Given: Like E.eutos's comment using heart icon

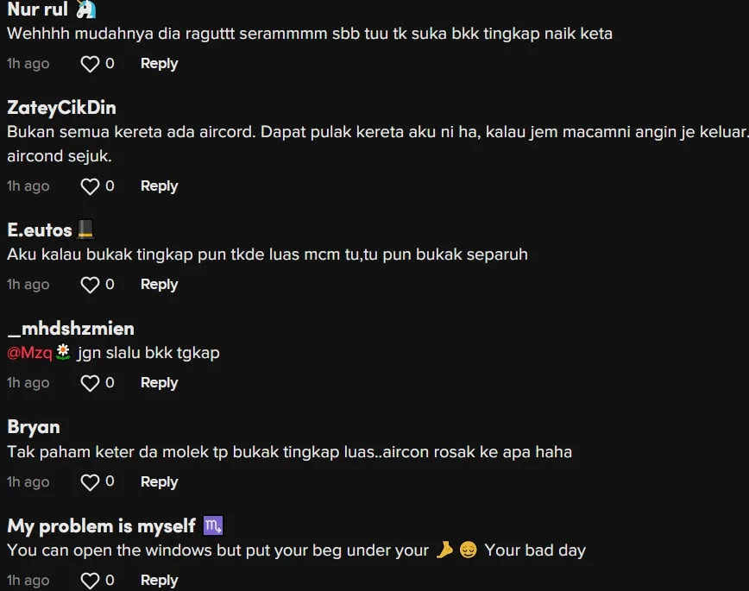Looking at the screenshot, I should 90,285.
